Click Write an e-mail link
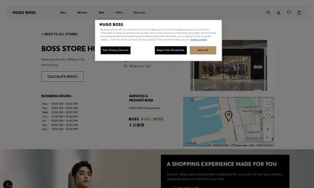 (140, 66)
